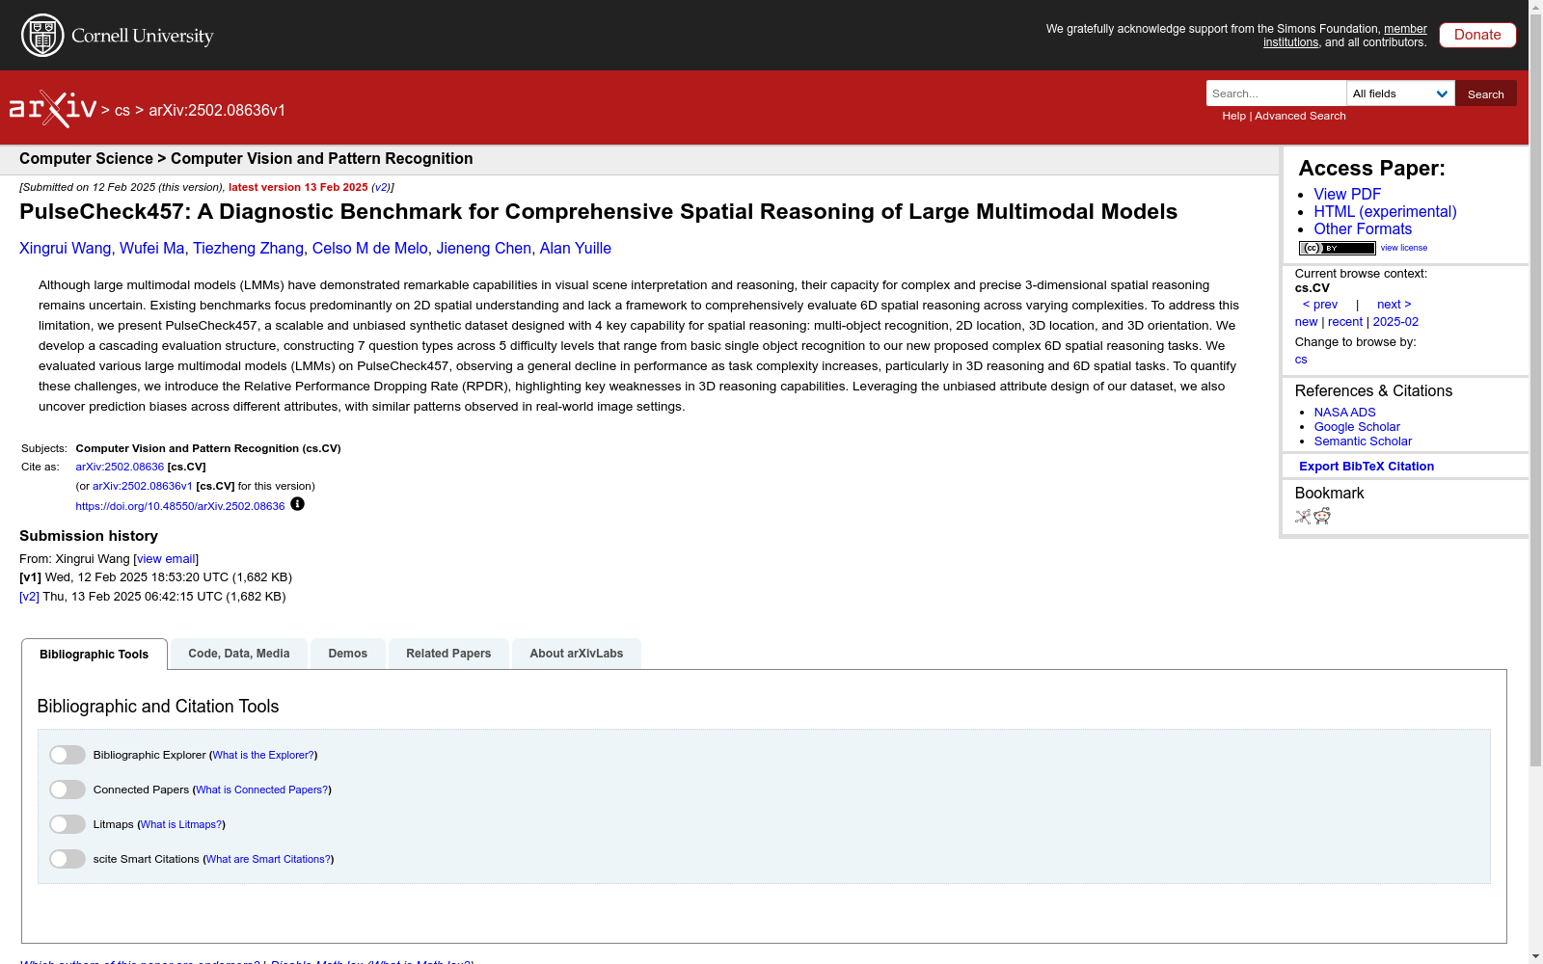The height and width of the screenshot is (964, 1543).
Task: Toggle Bibliographic Explorer switch
Action: pyautogui.click(x=68, y=755)
